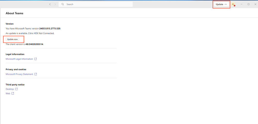258x124 pixels.
Task: Open Microsoft Legal Information link
Action: [19, 59]
